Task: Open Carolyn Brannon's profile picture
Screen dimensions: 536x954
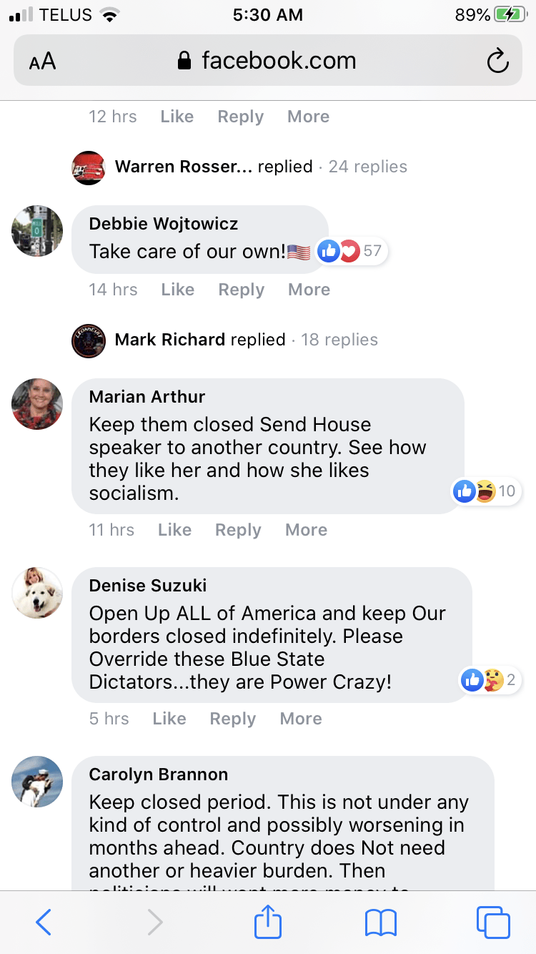Action: [37, 782]
